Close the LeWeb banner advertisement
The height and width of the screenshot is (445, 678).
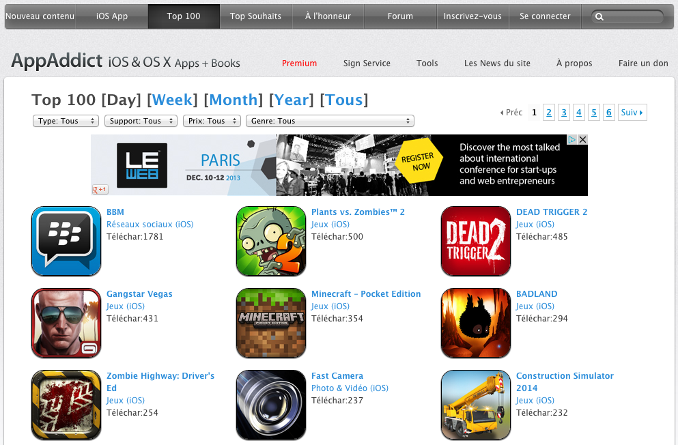[582, 139]
